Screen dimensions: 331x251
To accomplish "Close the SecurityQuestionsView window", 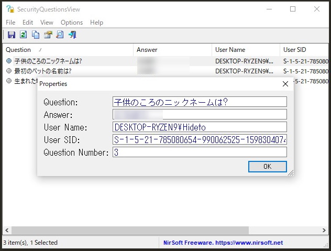I will click(317, 9).
